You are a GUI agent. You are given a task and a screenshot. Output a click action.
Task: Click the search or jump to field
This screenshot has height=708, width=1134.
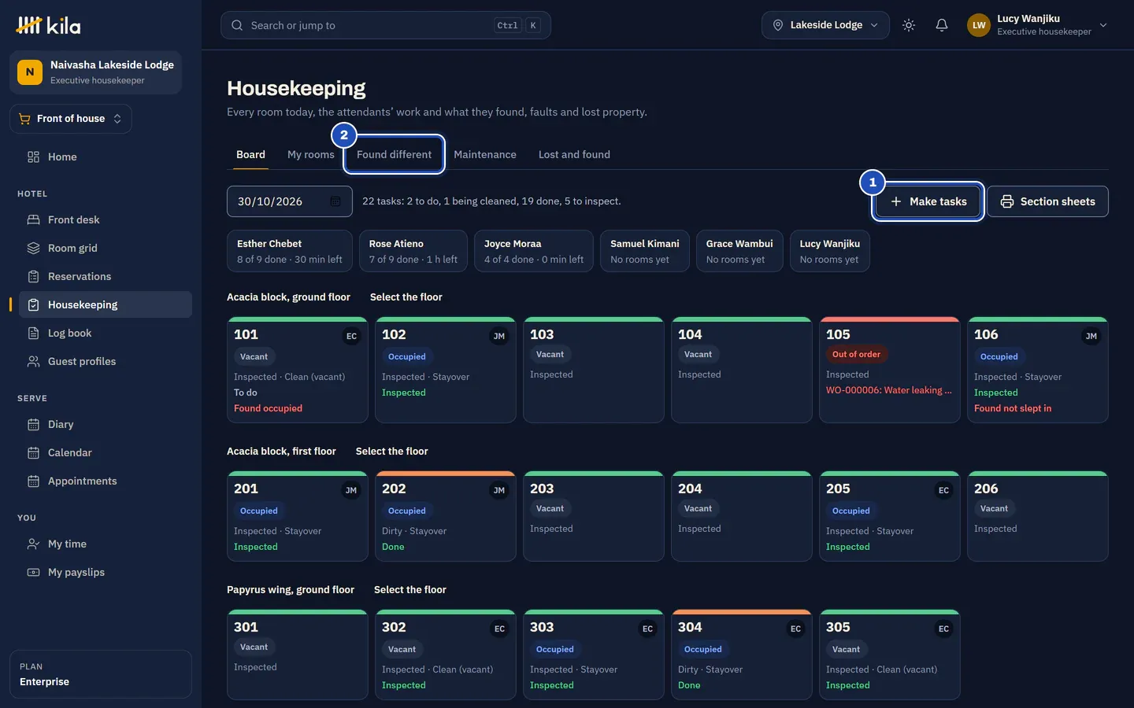pyautogui.click(x=386, y=25)
